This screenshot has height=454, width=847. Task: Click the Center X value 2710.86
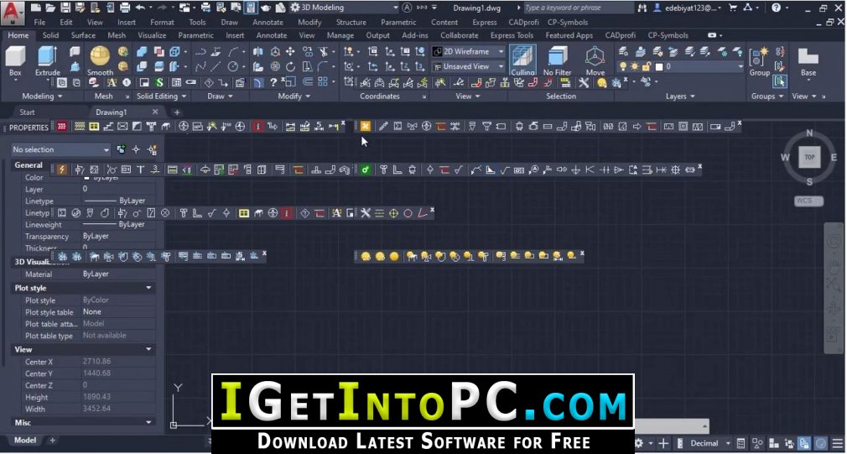click(96, 361)
